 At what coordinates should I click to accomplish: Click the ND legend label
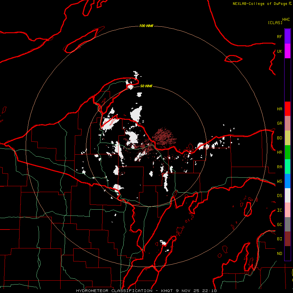[x=279, y=254]
